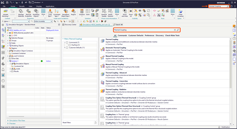237x129 pixels.
Task: Click the 1 Notification status bar entry
Action: [x=224, y=127]
